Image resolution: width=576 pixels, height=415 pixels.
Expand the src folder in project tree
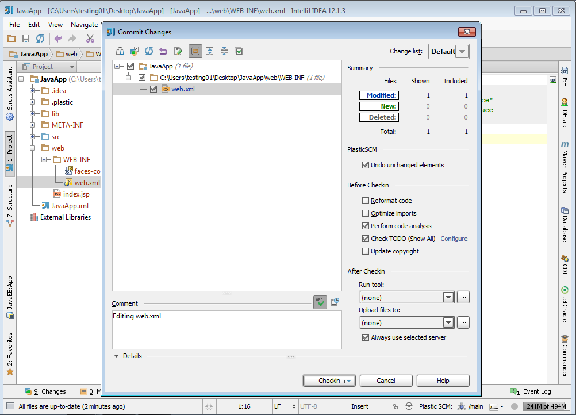(32, 137)
